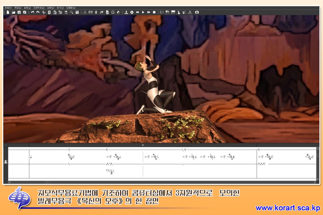This screenshot has width=323, height=215.
Task: Click the notation staff lines icon
Action: click(x=162, y=12)
